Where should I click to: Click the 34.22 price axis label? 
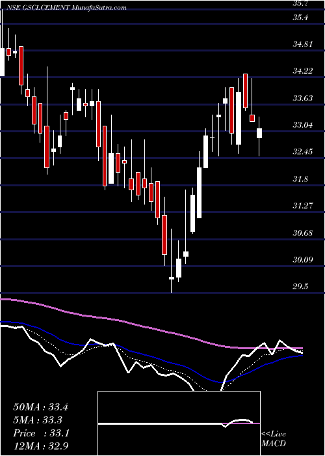click(x=302, y=70)
